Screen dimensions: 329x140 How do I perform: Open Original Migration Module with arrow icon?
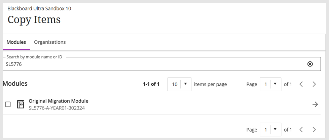tap(315, 104)
